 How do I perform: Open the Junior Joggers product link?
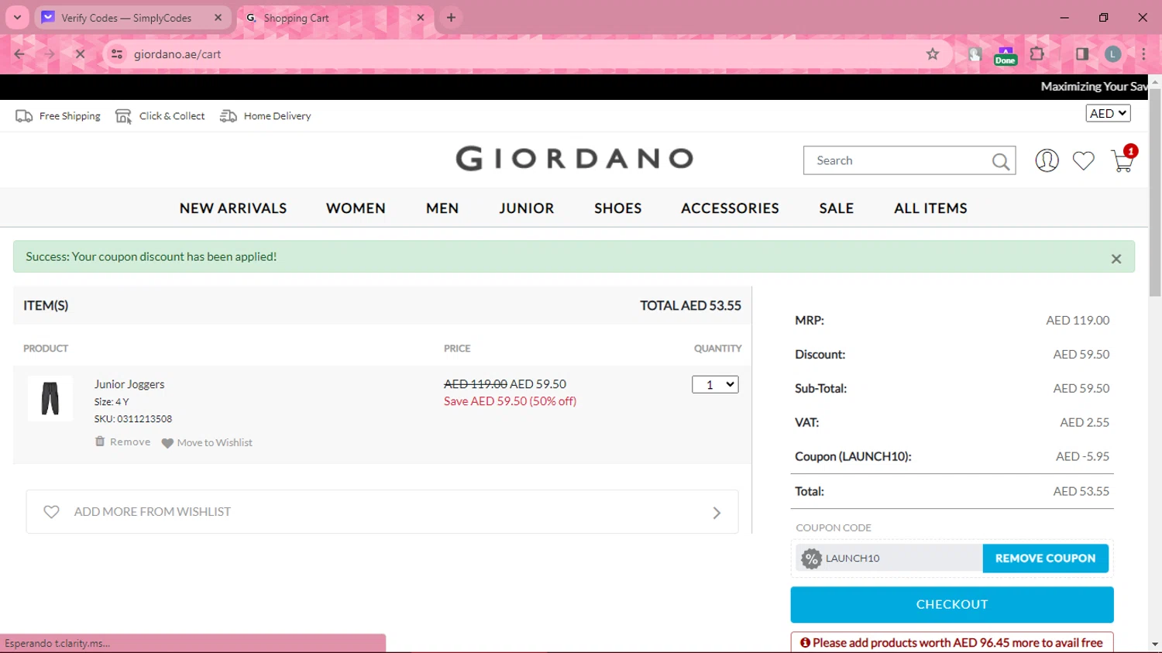point(129,384)
